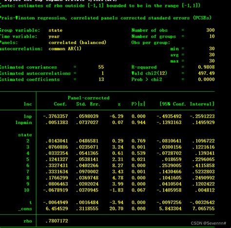
Task: Click t standard error .0016484
Action: coord(87,202)
